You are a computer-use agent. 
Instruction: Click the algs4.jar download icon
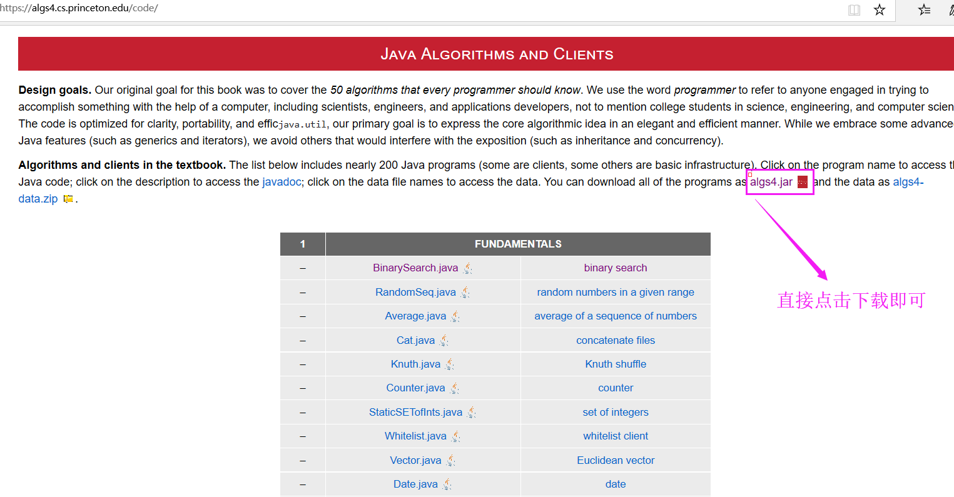click(803, 182)
